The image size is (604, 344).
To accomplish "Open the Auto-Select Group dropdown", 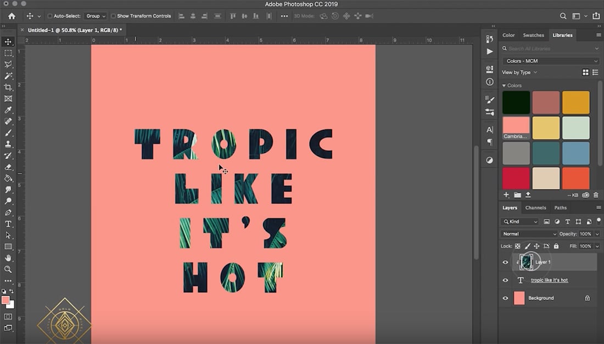I will 96,16.
